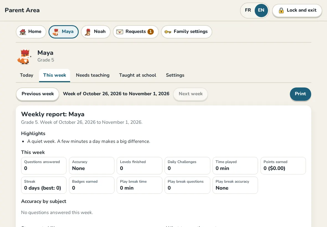The width and height of the screenshot is (327, 227).
Task: Switch to Taught at school tab
Action: [x=138, y=75]
